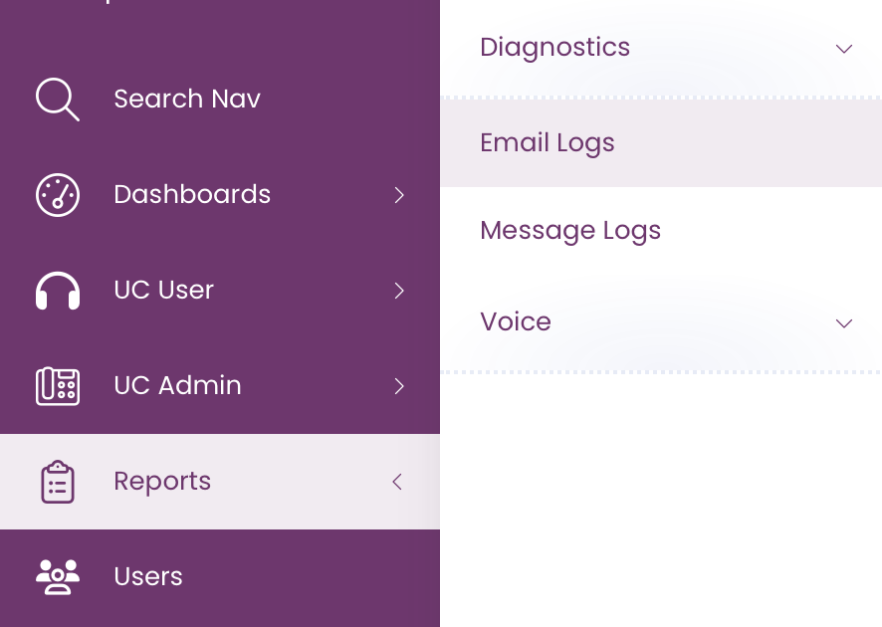
Task: Click the UC User headset icon
Action: coord(58,291)
